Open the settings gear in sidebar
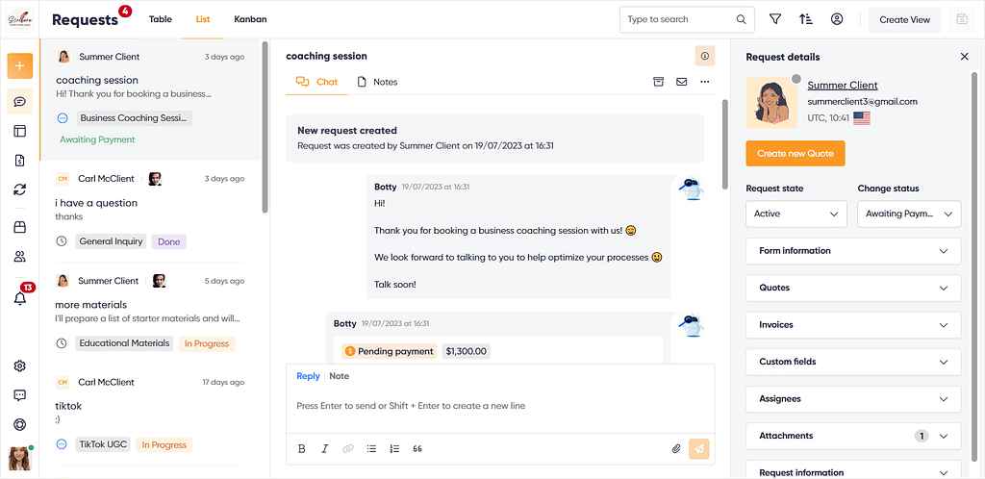Image resolution: width=985 pixels, height=479 pixels. click(20, 366)
